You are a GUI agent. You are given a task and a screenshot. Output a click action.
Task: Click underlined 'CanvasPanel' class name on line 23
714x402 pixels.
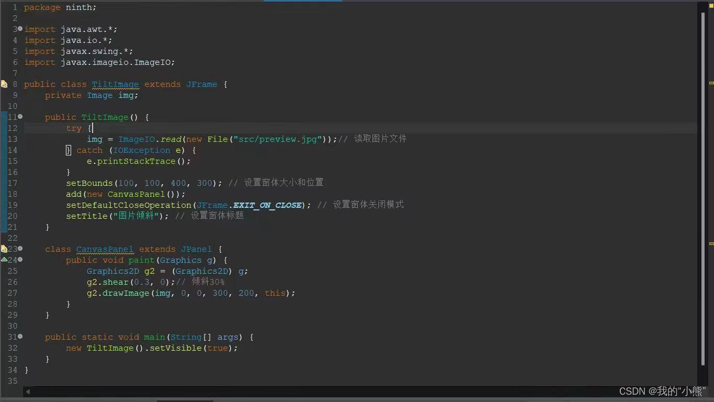pos(105,249)
